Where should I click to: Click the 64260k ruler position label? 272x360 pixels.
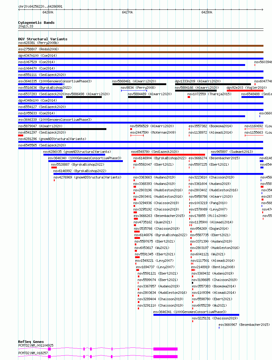point(48,13)
